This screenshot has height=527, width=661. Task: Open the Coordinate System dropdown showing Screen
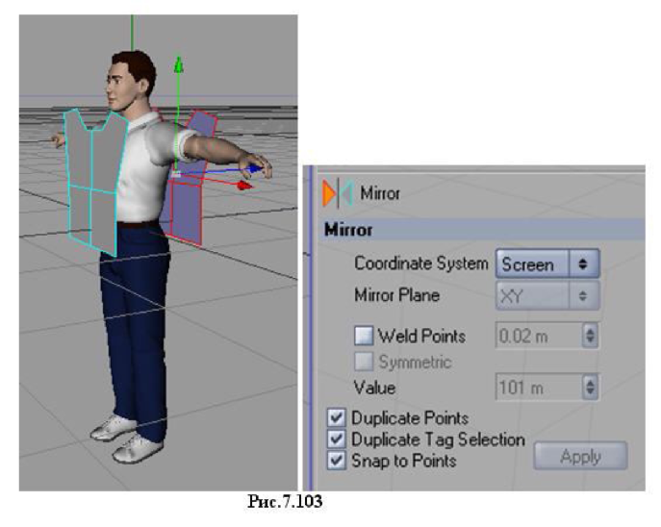[x=547, y=264]
